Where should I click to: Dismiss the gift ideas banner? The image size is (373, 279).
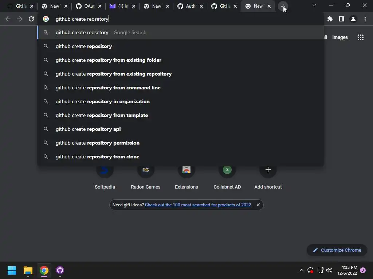pyautogui.click(x=258, y=205)
